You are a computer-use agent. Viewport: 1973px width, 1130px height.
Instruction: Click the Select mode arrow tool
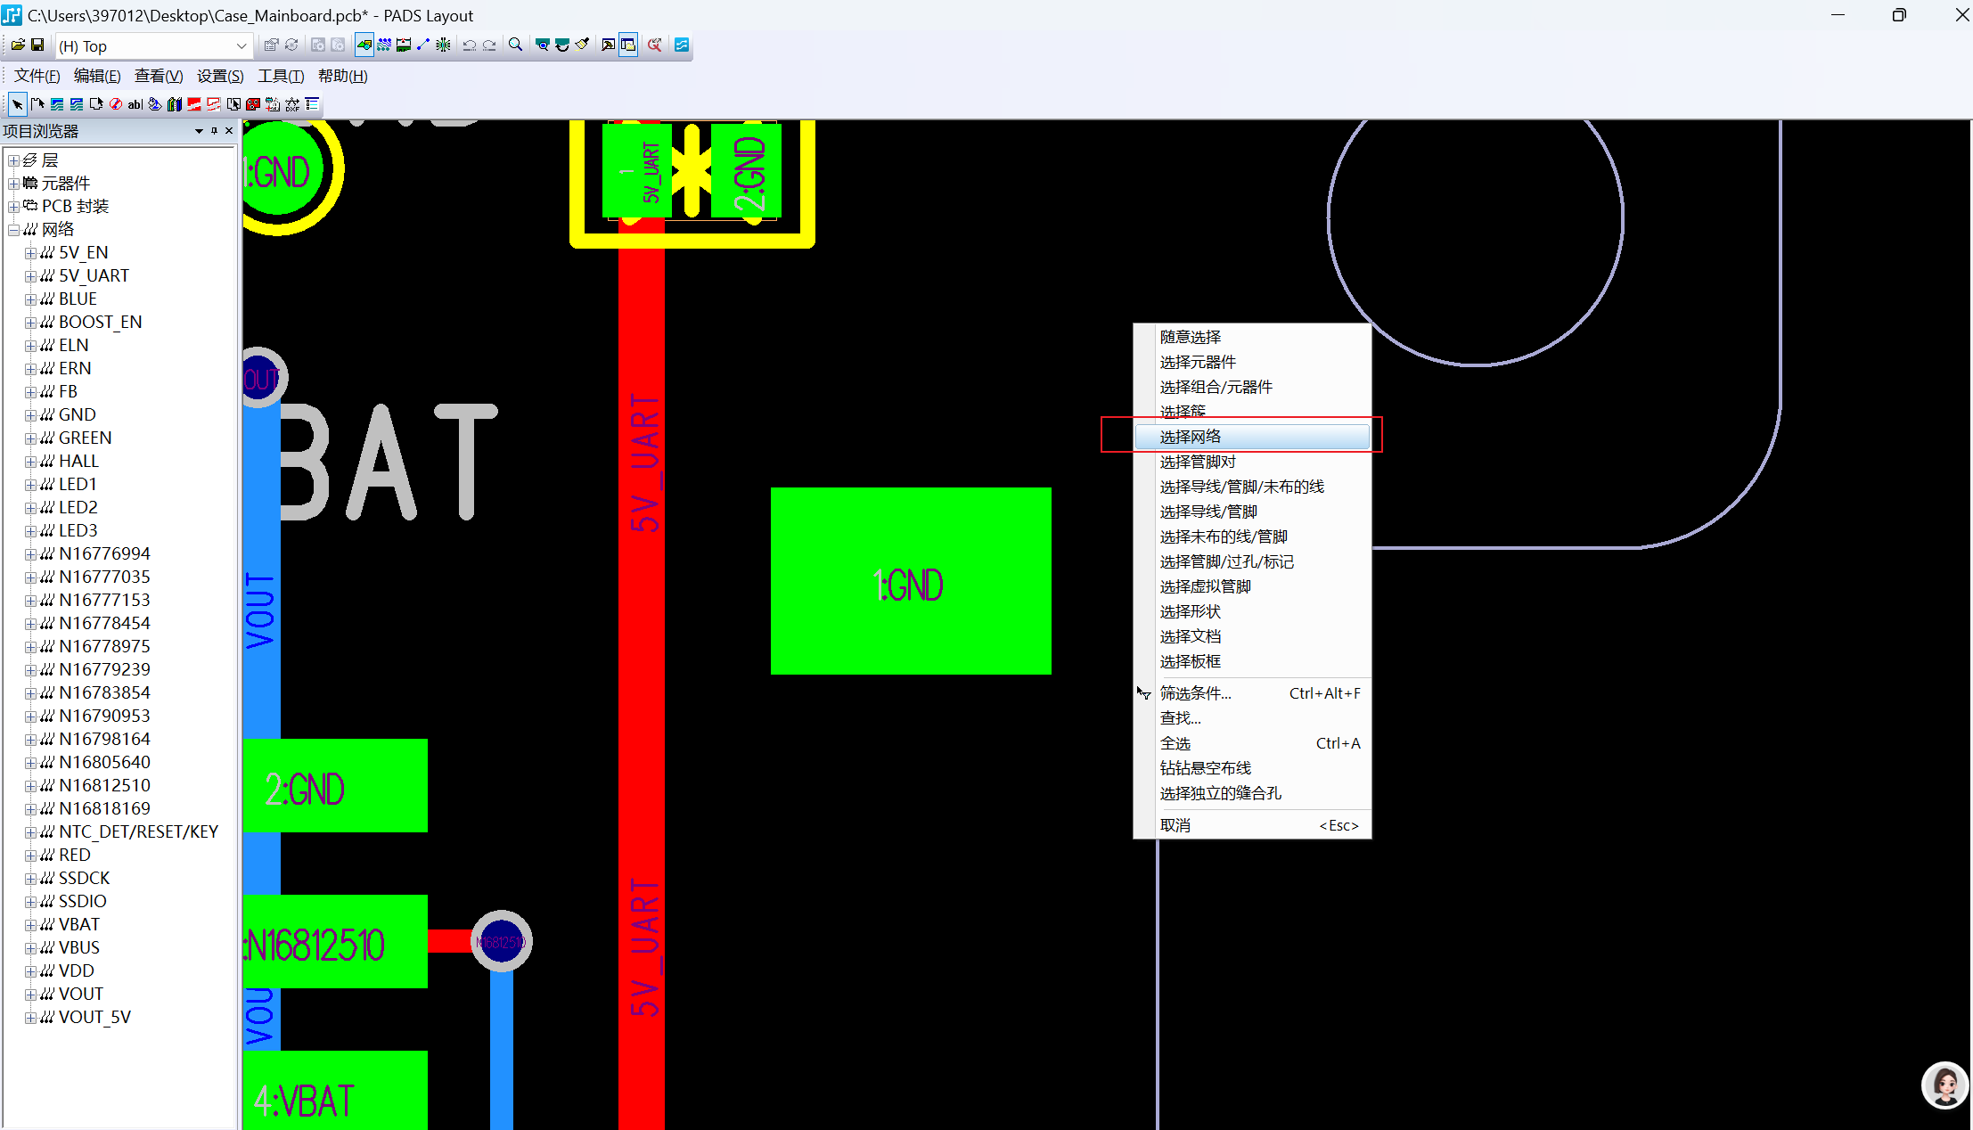(17, 104)
